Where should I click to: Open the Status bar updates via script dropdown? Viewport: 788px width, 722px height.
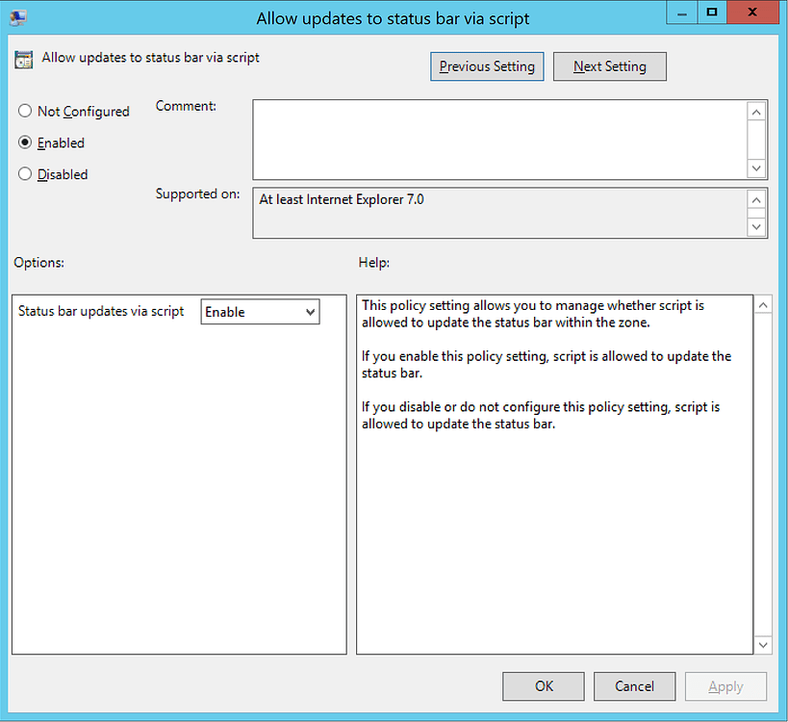[260, 311]
